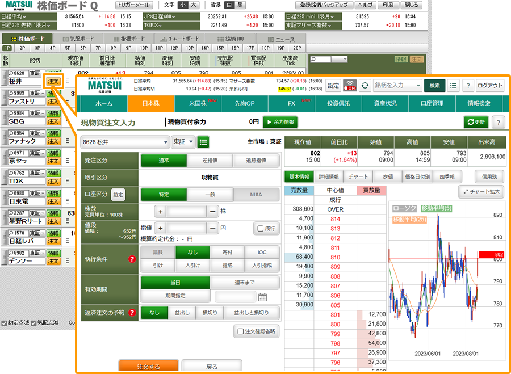Toggle the 約定点滅 checkbox

5,323
